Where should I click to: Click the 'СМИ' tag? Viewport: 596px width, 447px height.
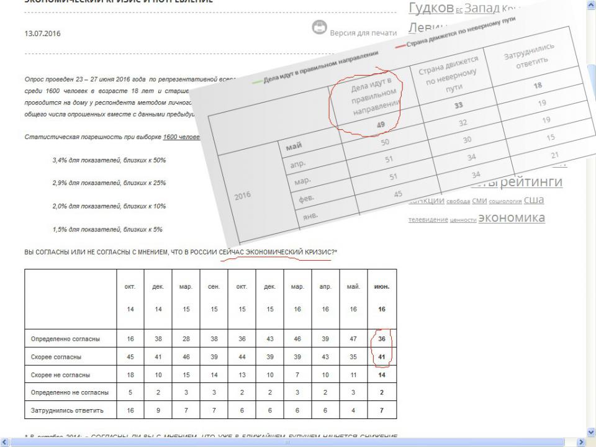coord(479,201)
